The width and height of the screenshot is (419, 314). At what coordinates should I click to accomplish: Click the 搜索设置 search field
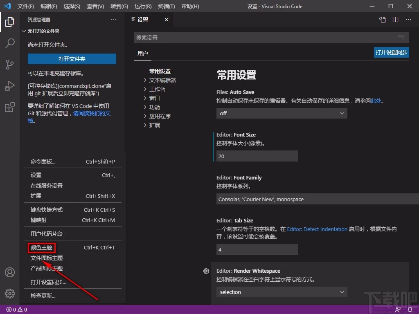pos(272,38)
